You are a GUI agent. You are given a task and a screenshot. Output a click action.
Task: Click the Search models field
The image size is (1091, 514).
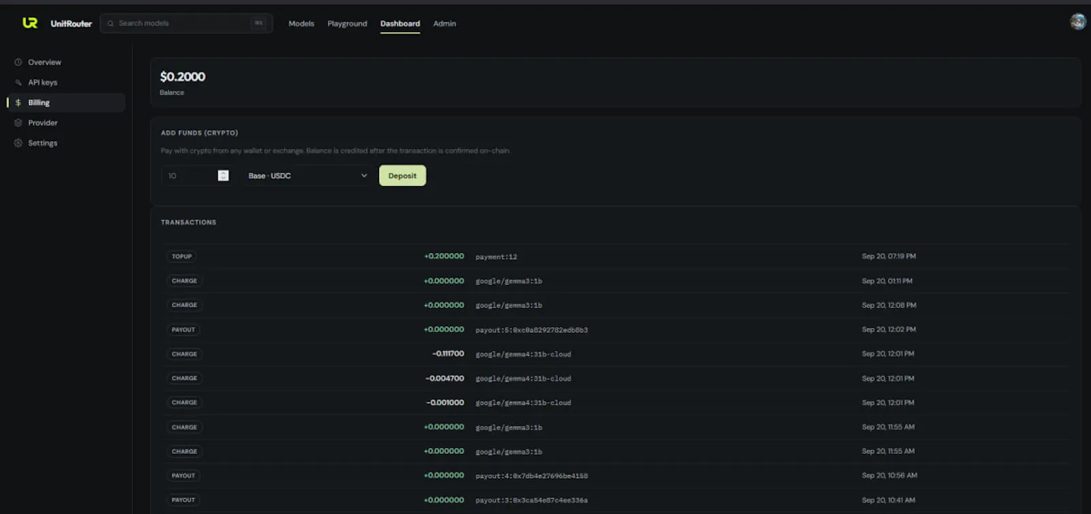186,23
